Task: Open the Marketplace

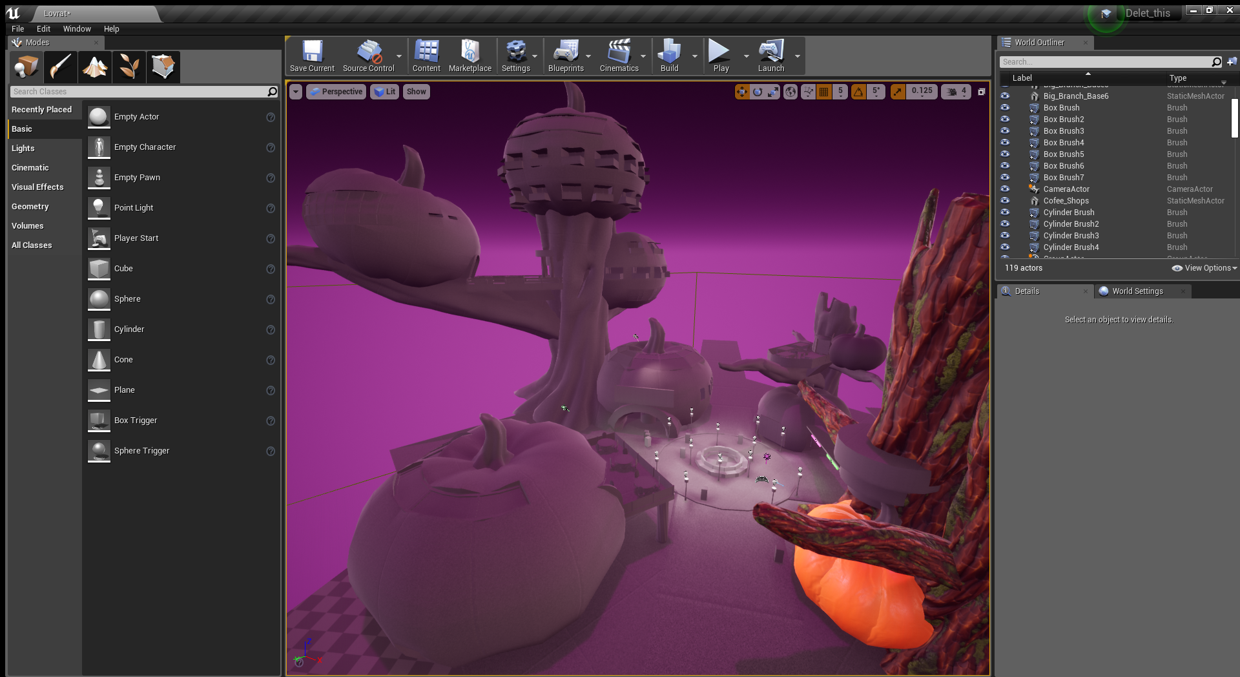Action: pos(470,56)
